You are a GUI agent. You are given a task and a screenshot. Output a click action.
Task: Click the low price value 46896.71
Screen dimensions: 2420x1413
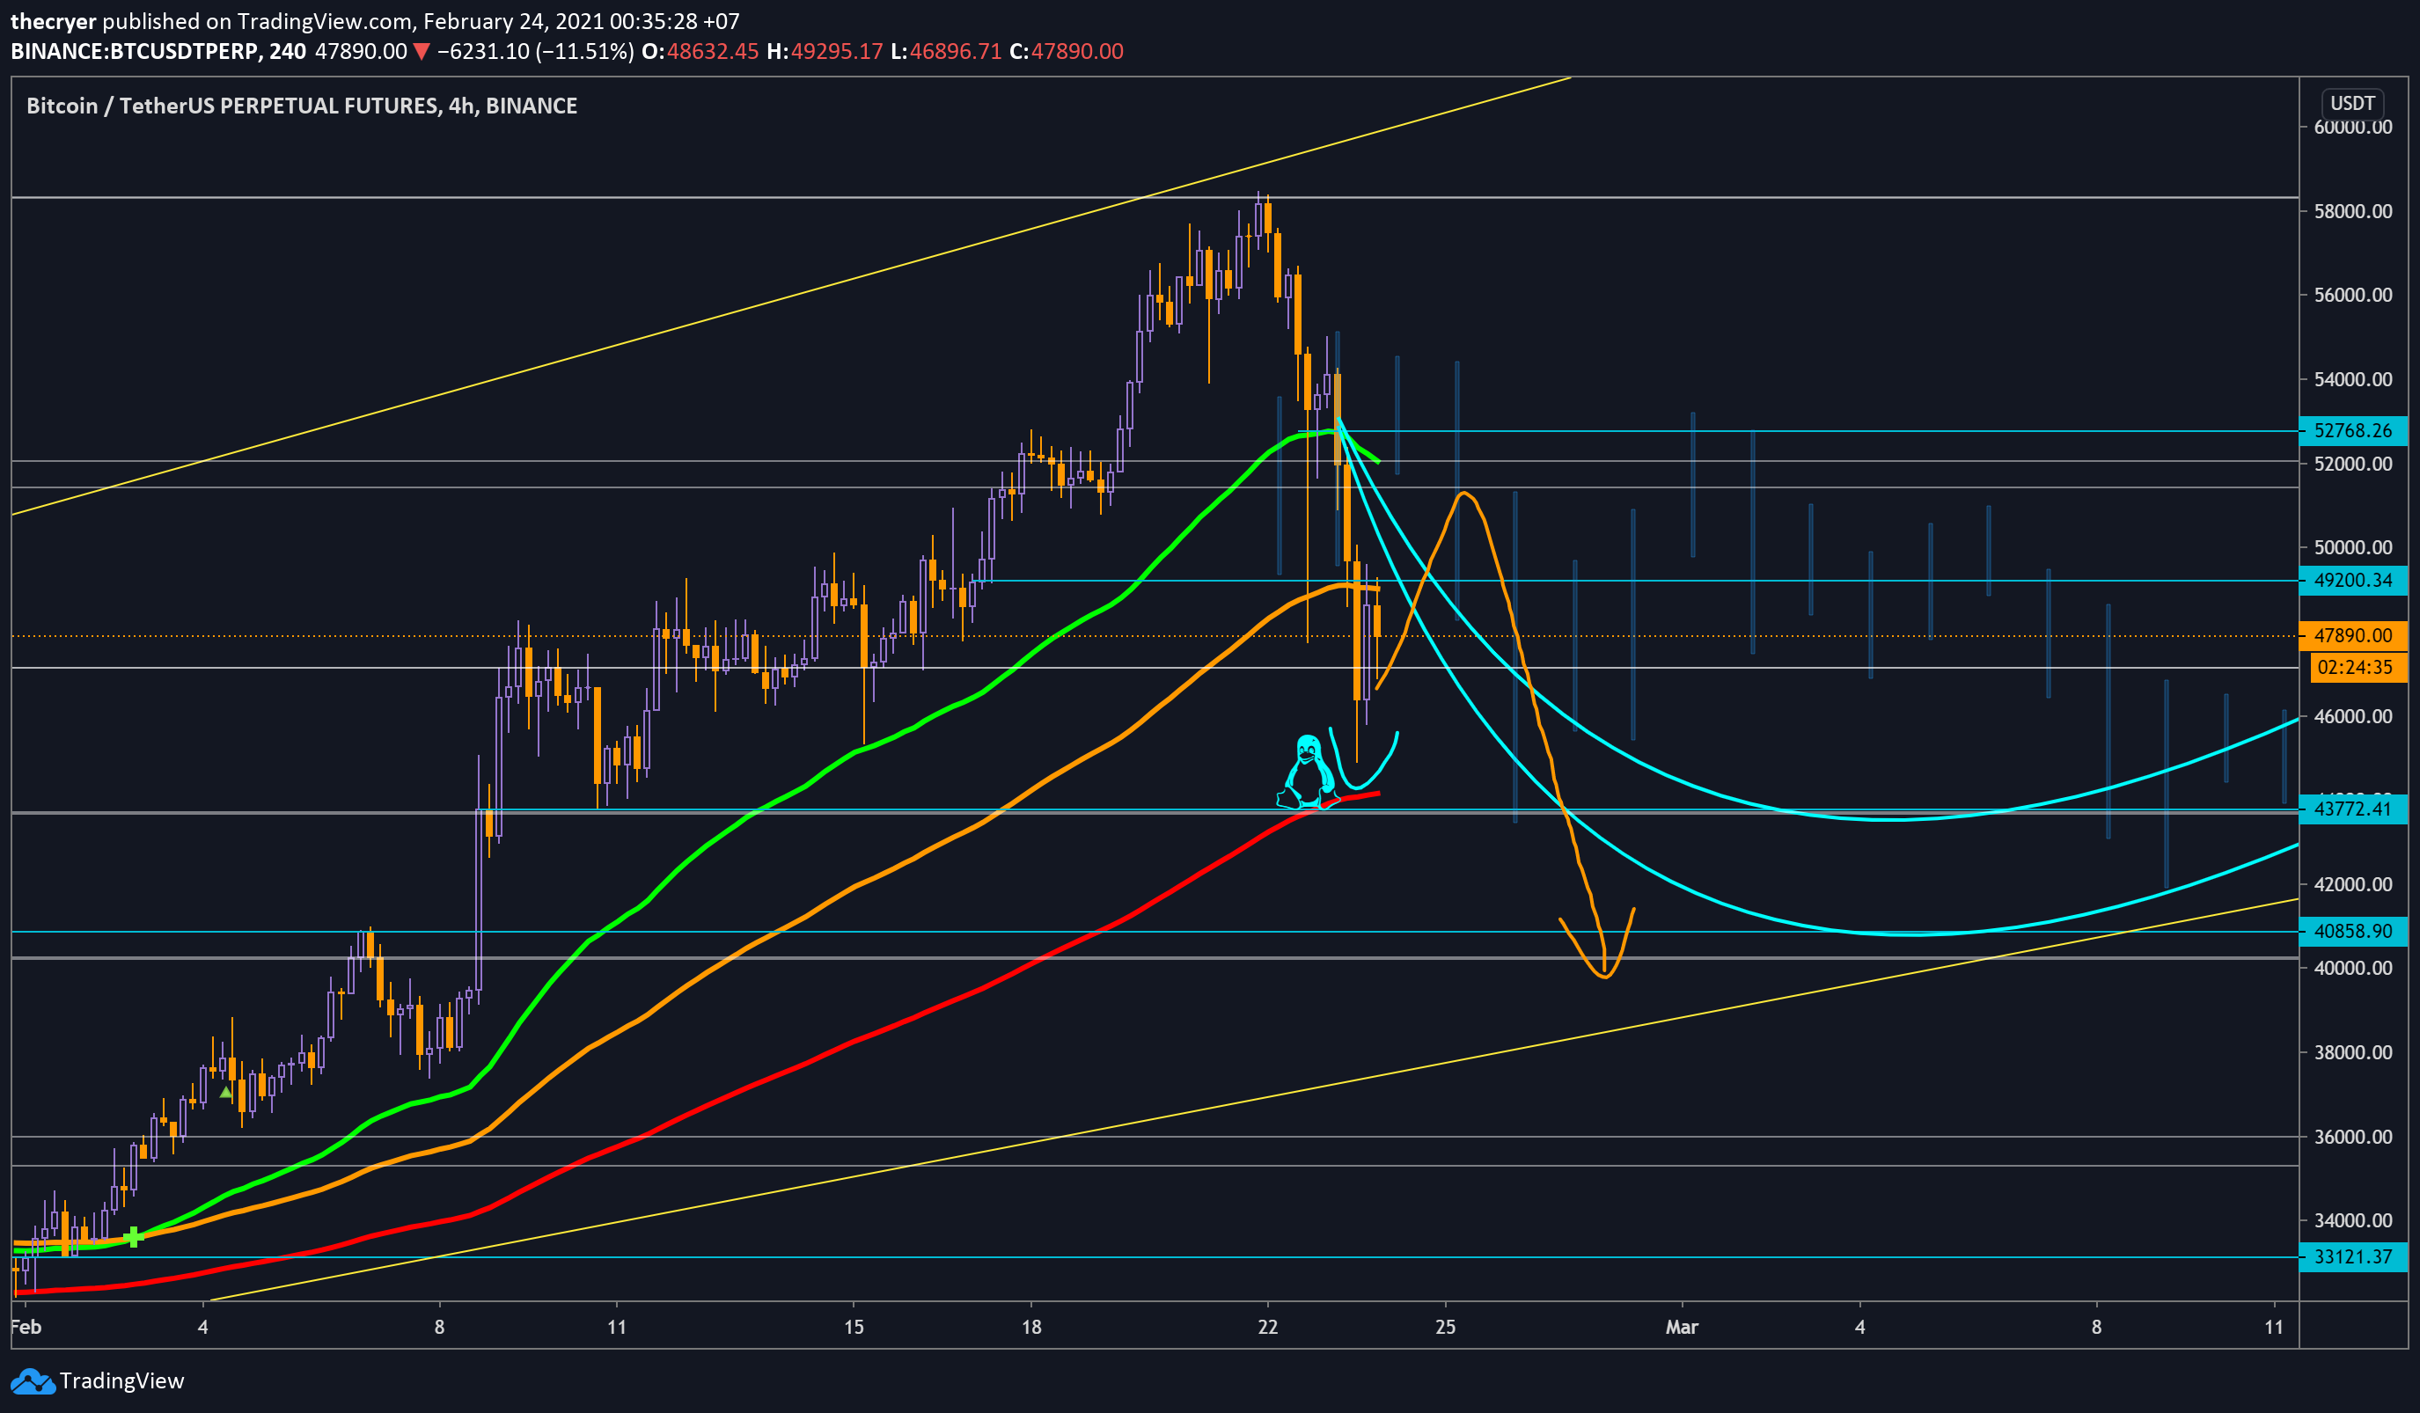click(x=956, y=51)
